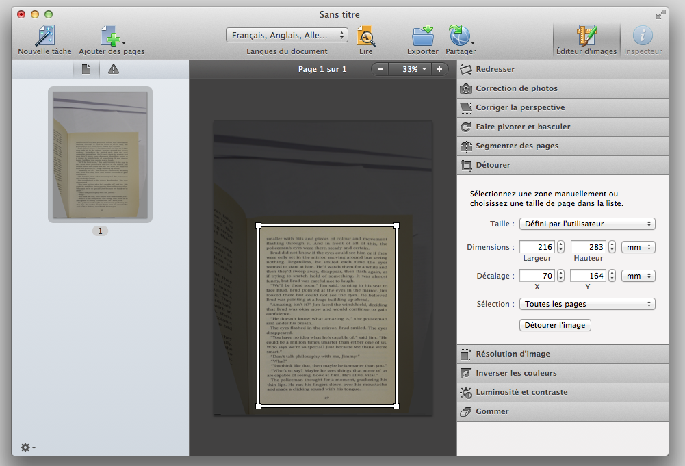Click the Ajouter des pages icon
This screenshot has height=466, width=685.
click(111, 36)
